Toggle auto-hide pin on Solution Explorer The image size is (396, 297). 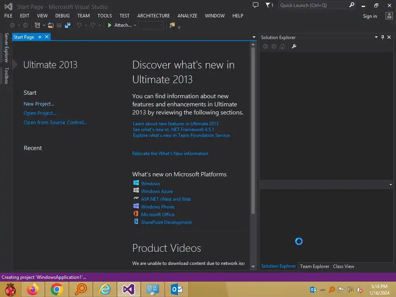[x=382, y=37]
